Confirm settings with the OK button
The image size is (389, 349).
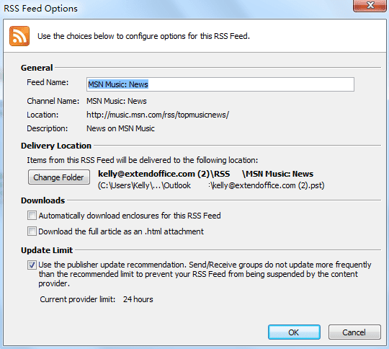294,332
